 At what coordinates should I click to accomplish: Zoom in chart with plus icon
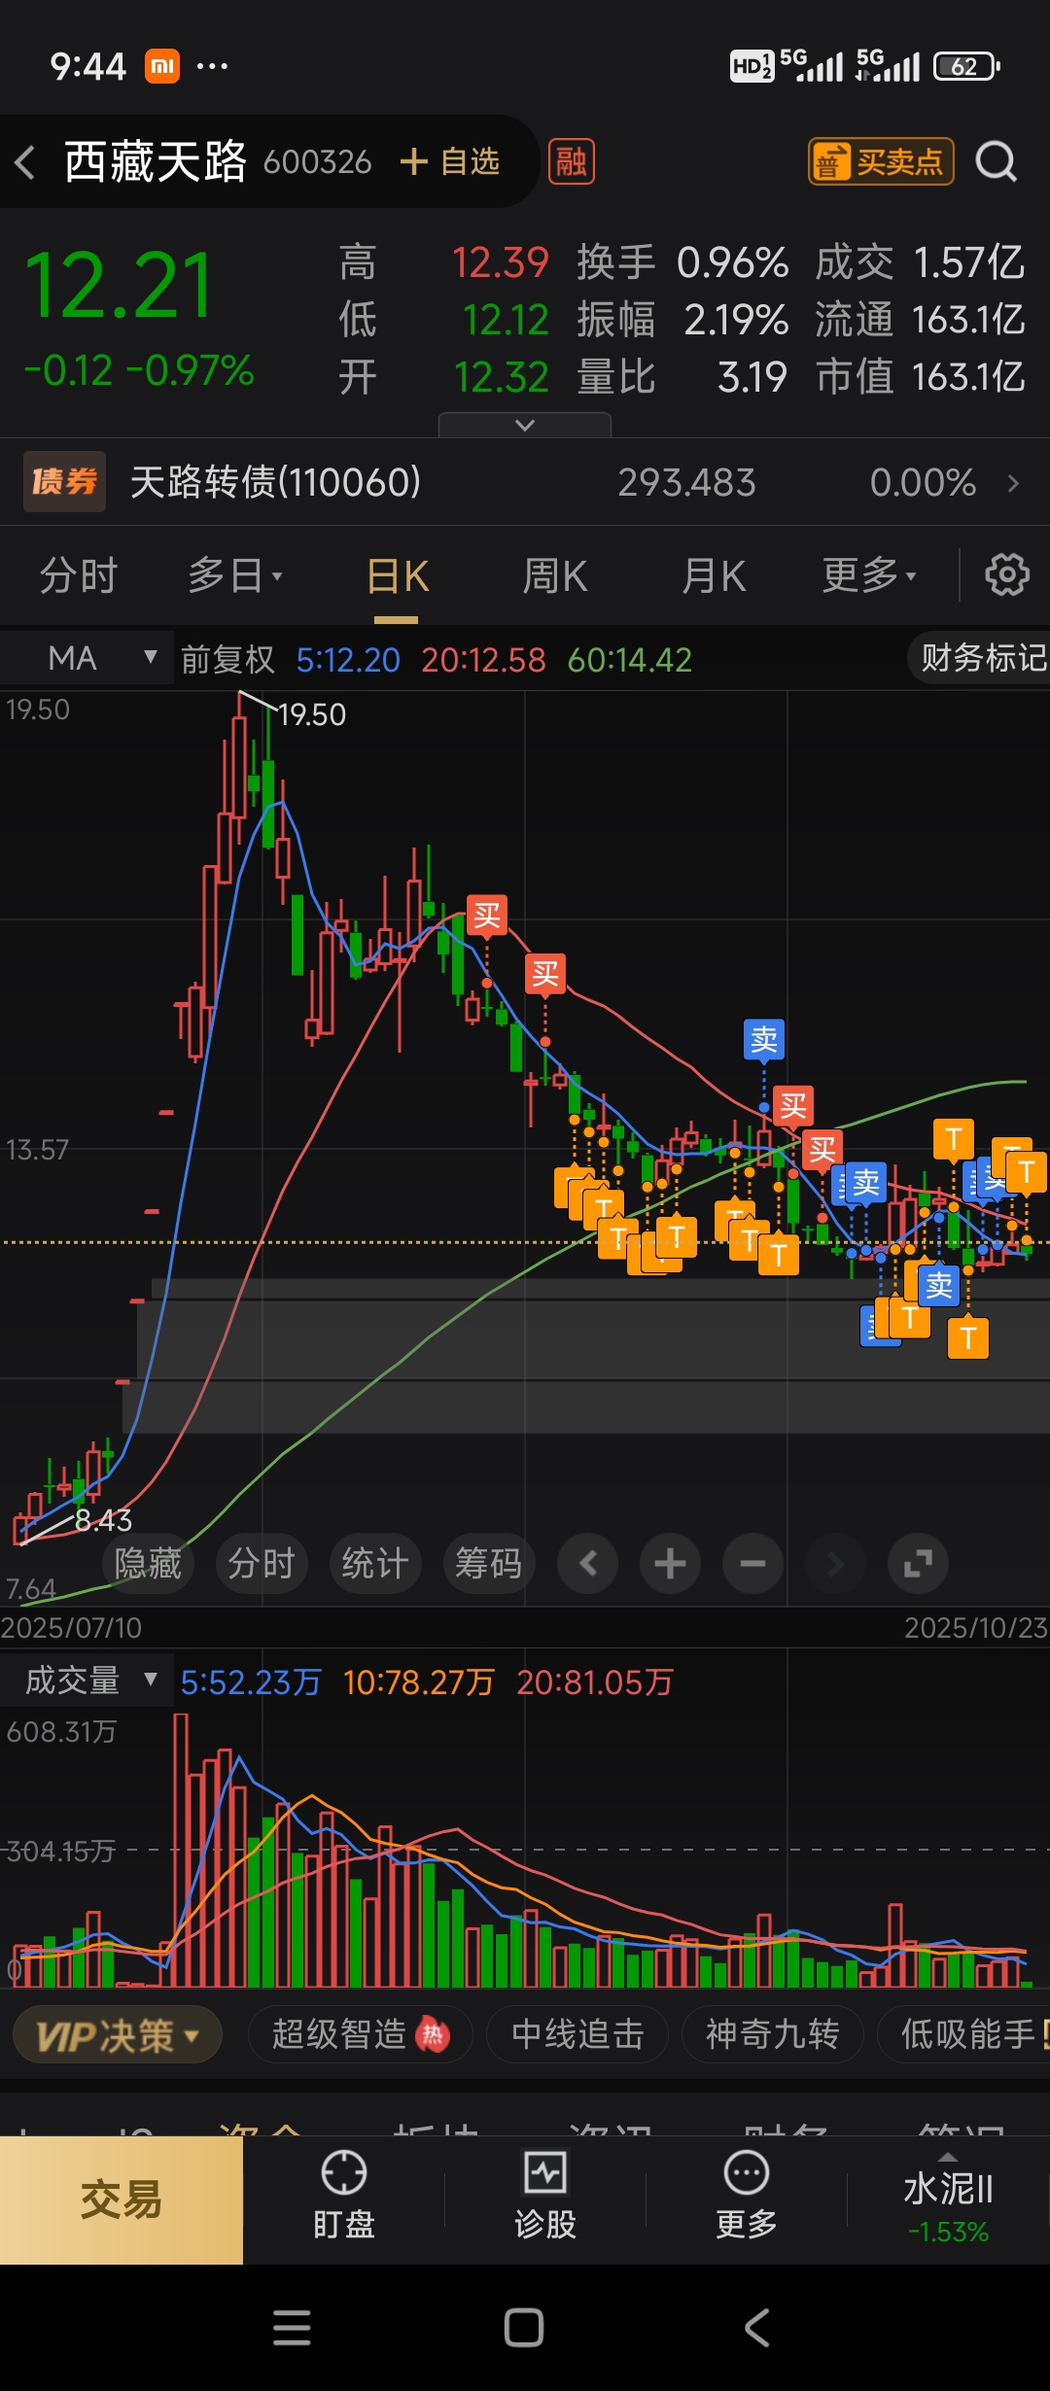[x=670, y=1564]
